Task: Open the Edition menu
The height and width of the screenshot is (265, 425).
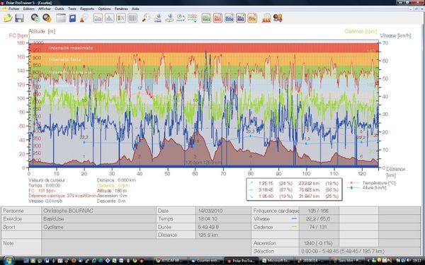Action: pyautogui.click(x=29, y=8)
